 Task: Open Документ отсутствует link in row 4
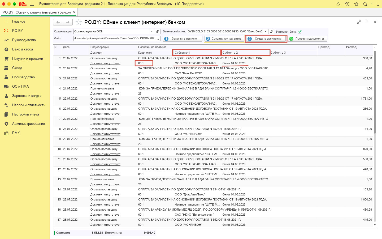105,93
